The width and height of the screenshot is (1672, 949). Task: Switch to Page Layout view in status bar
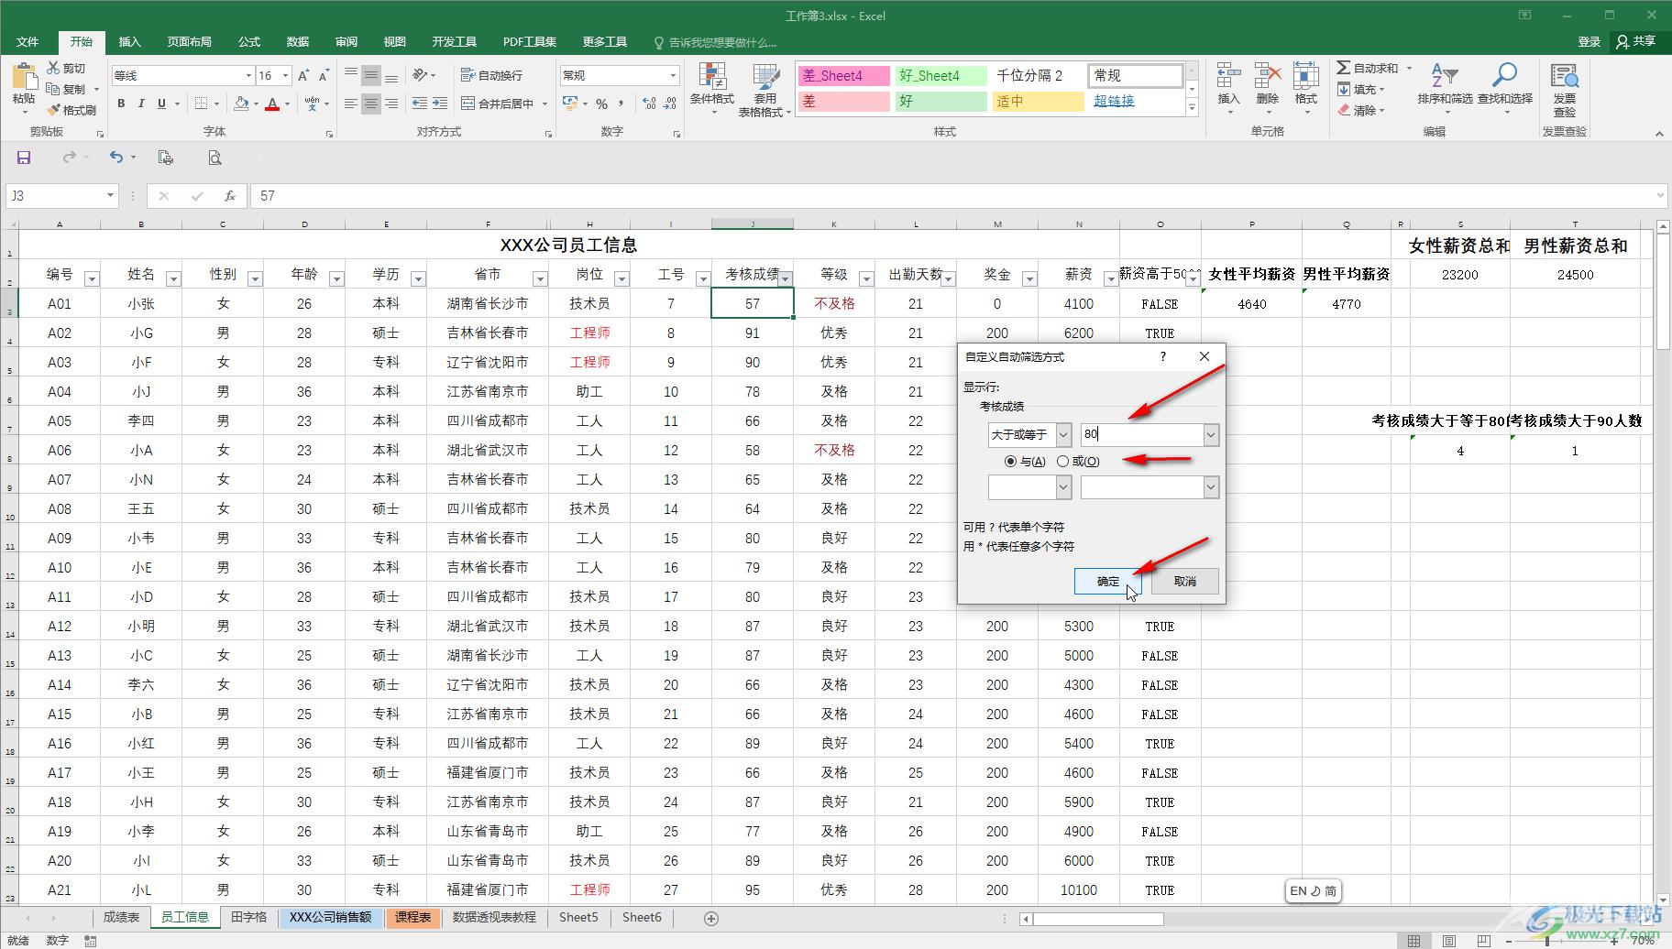[x=1448, y=940]
